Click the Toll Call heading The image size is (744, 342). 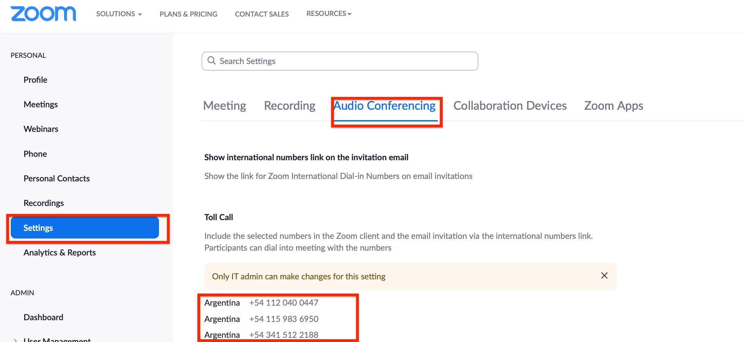[219, 217]
